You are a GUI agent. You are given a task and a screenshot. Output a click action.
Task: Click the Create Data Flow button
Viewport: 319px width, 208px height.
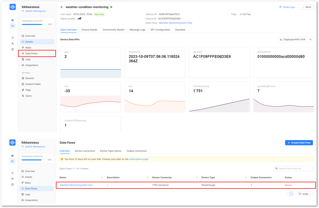click(299, 143)
